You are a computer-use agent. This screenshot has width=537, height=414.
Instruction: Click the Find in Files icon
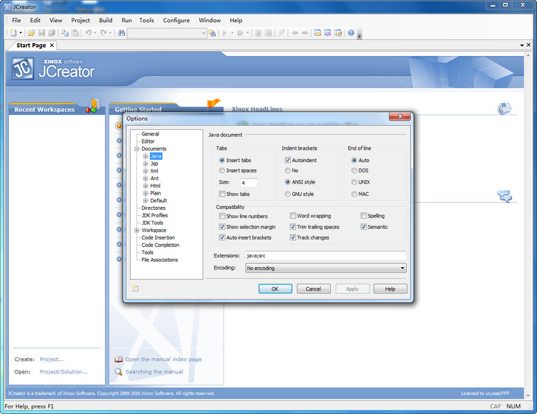tap(212, 33)
